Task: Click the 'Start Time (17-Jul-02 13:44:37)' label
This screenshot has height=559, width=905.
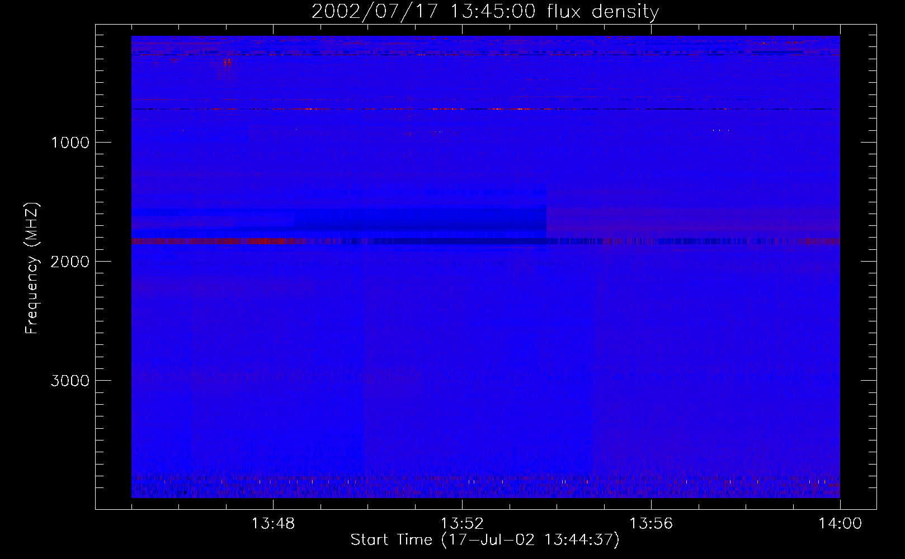Action: point(485,540)
